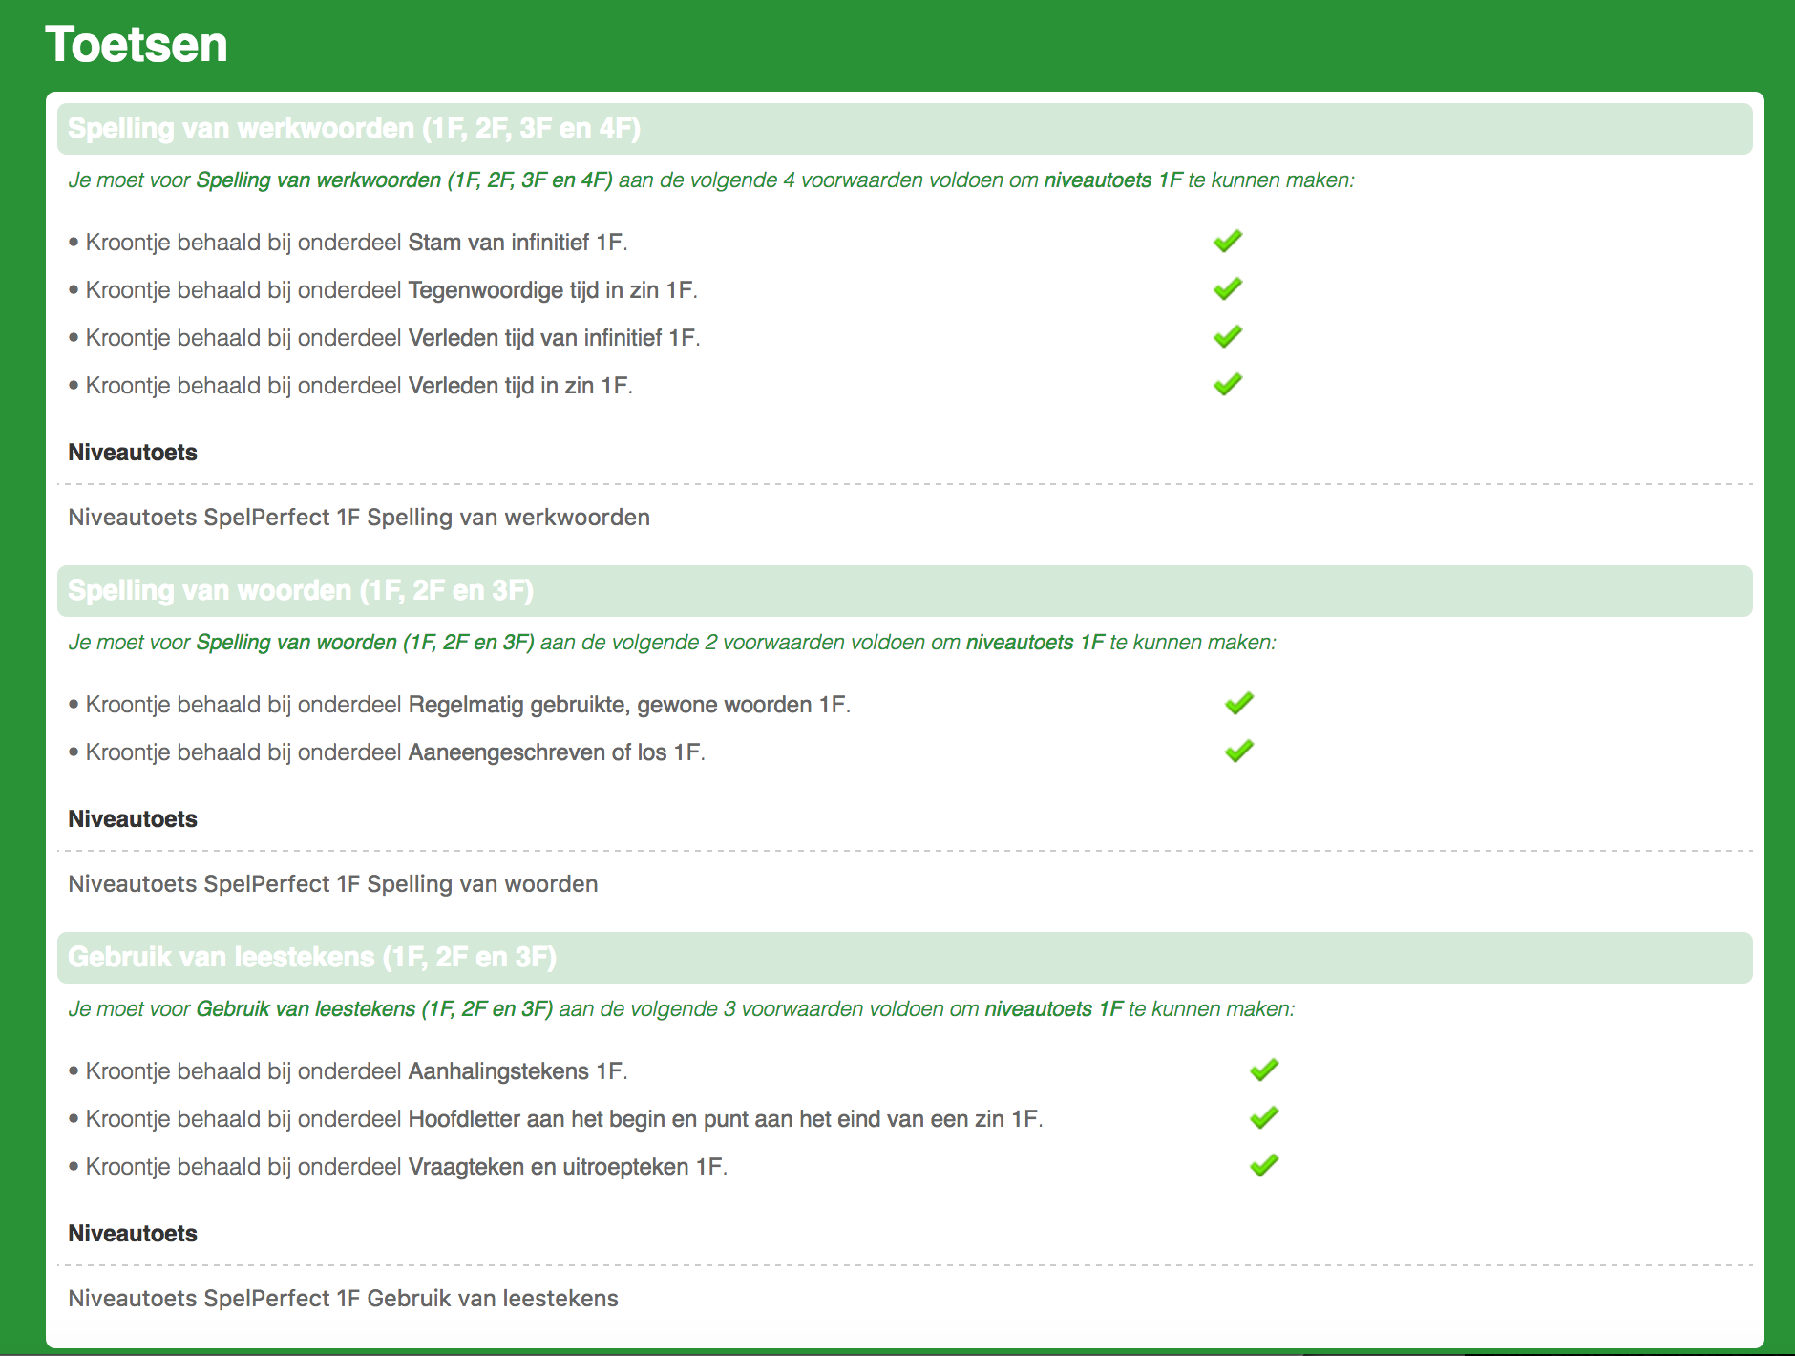Start Niveautoets SpelPerfect 1F Gebruik van leestekens

[x=344, y=1299]
